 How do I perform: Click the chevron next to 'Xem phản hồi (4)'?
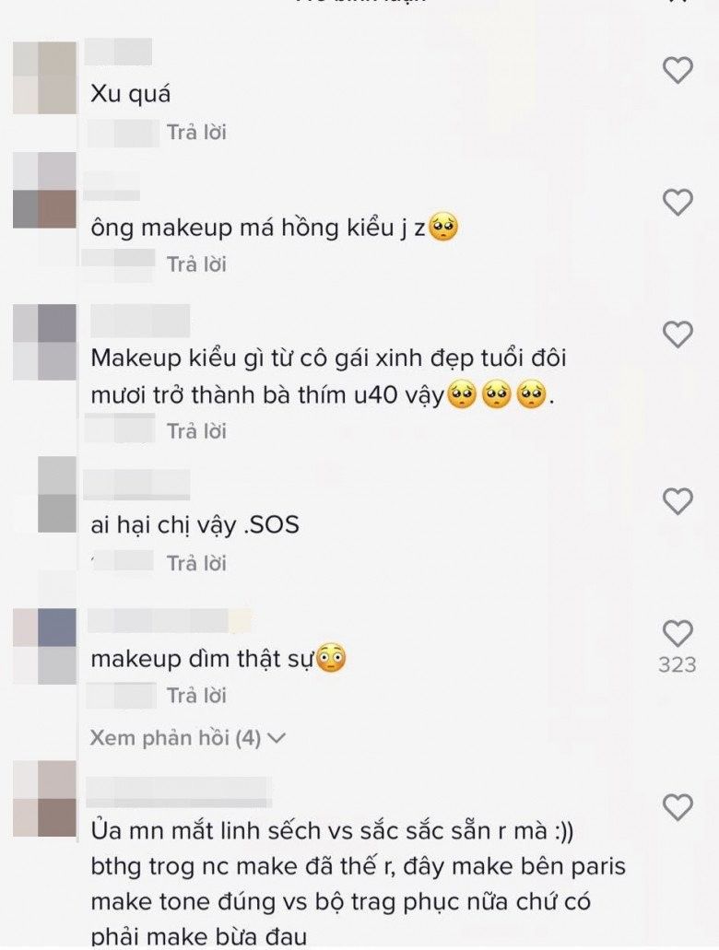tap(276, 738)
